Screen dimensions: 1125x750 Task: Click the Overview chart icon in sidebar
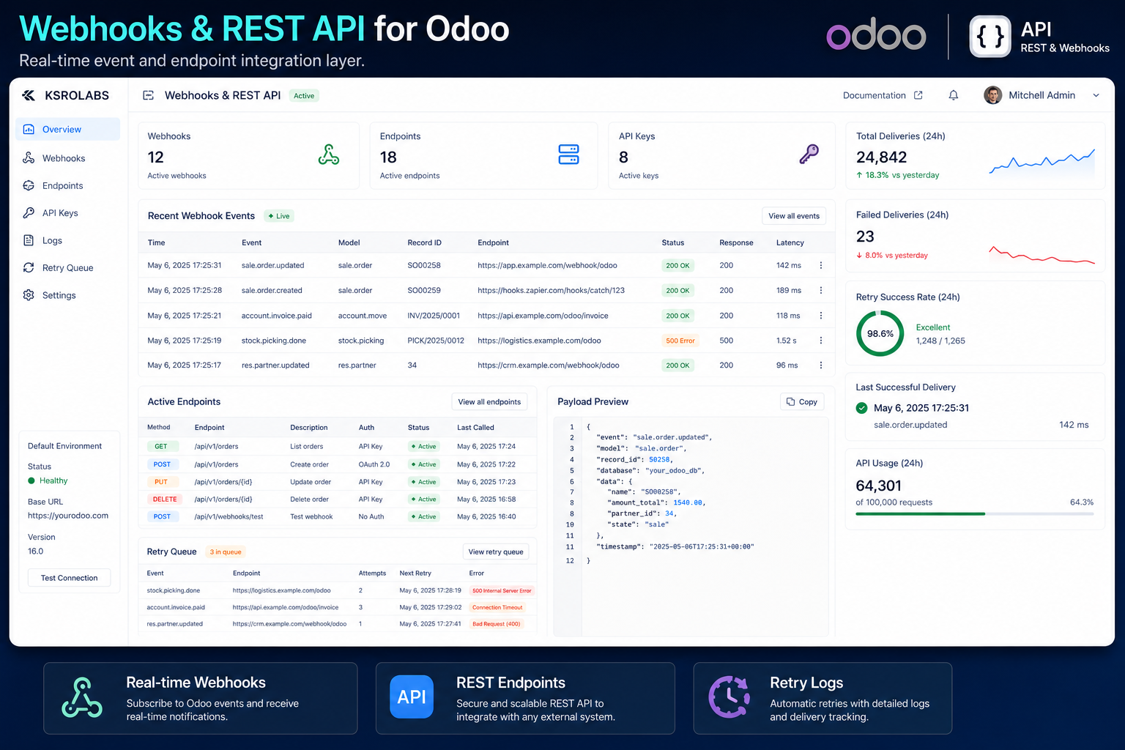(x=29, y=129)
